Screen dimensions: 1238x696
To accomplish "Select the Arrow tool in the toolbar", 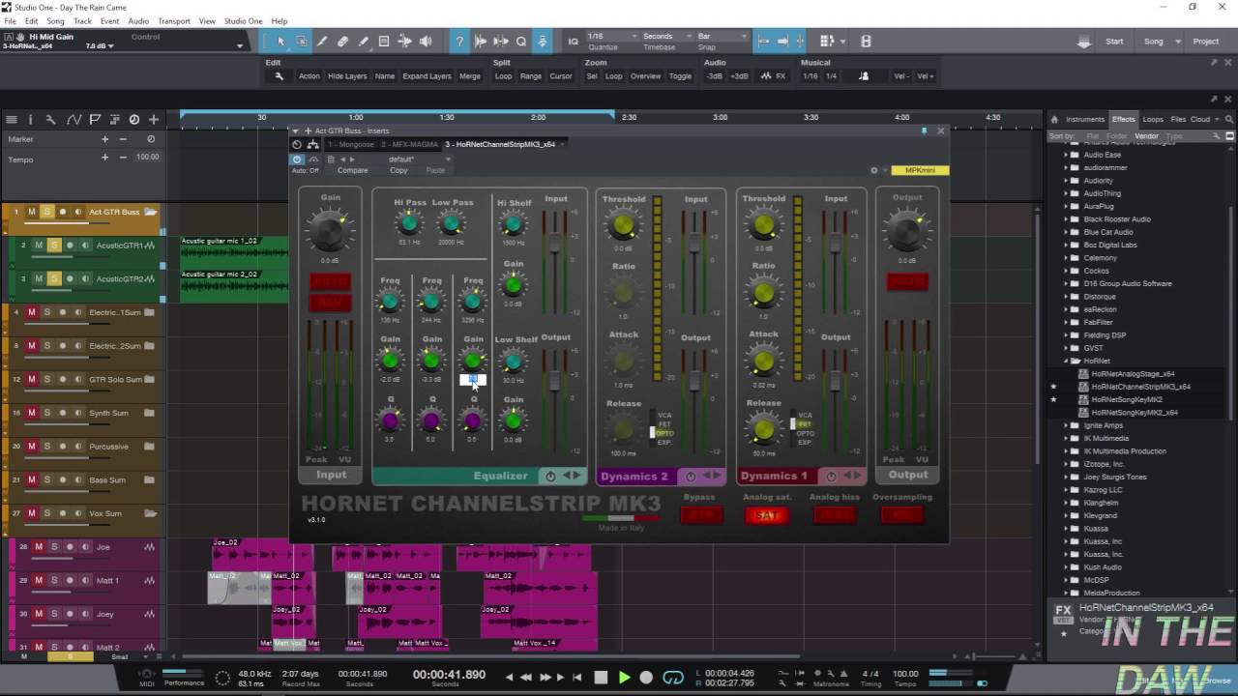I will [x=280, y=42].
